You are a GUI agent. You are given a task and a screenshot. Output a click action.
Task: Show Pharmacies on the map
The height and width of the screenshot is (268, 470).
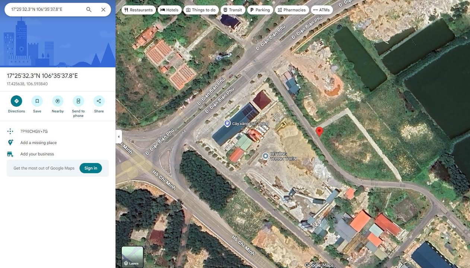click(292, 10)
